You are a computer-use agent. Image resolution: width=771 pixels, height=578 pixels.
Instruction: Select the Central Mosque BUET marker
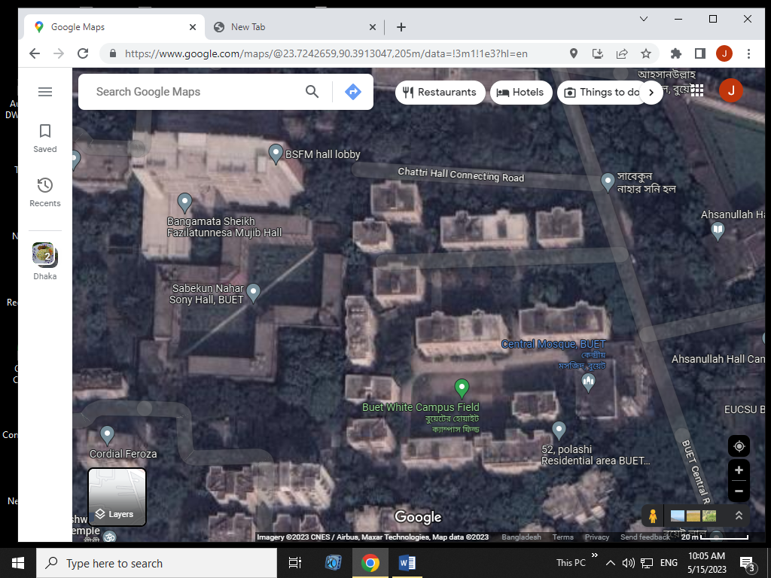[588, 382]
